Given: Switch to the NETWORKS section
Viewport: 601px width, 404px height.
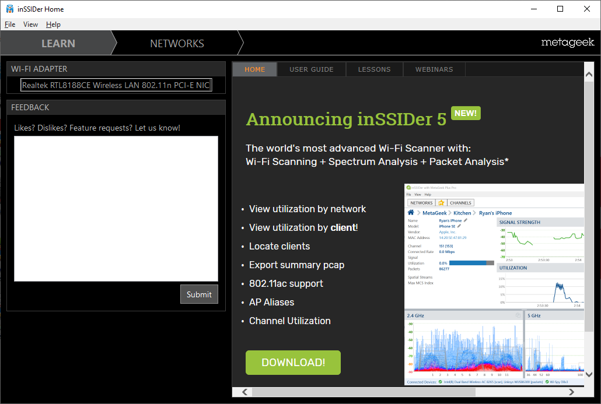Looking at the screenshot, I should pos(177,44).
